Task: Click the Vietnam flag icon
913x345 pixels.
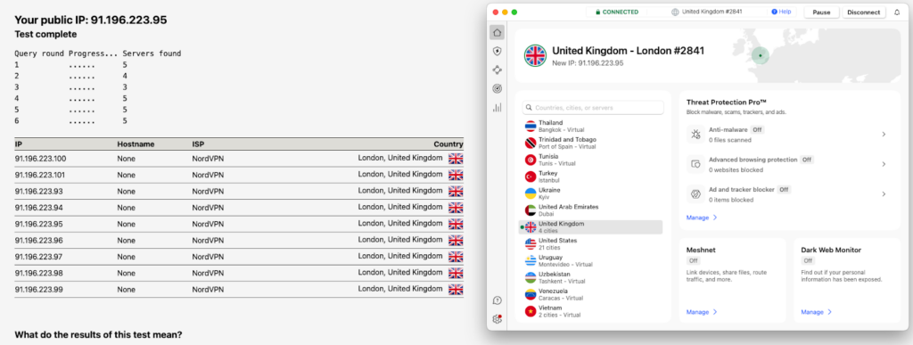Action: click(531, 311)
